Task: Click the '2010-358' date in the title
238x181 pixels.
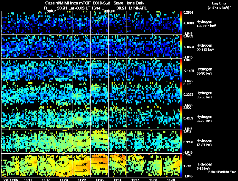Action: click(101, 3)
